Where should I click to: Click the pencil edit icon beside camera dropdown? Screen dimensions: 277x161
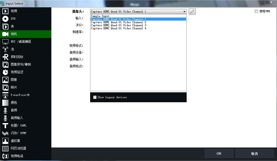[192, 11]
